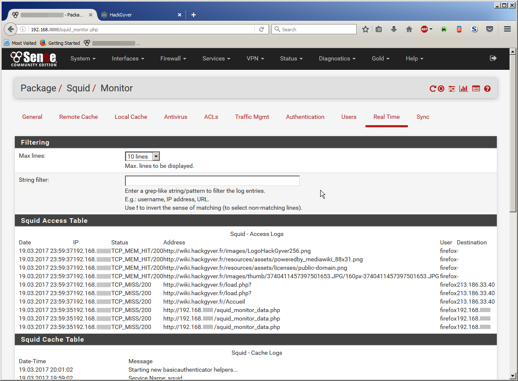Open the related log entries icon
The width and height of the screenshot is (518, 381).
[476, 89]
